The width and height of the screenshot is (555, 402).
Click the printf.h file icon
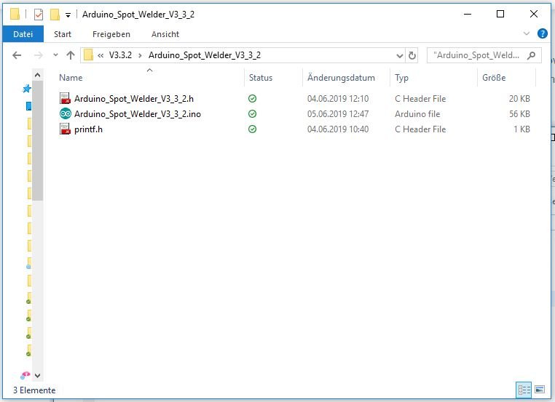65,129
